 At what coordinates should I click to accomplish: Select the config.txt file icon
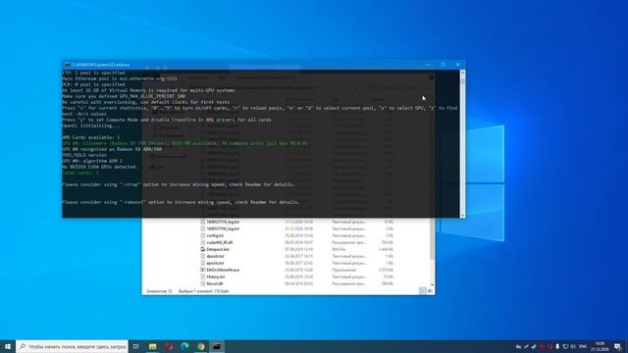coord(203,235)
